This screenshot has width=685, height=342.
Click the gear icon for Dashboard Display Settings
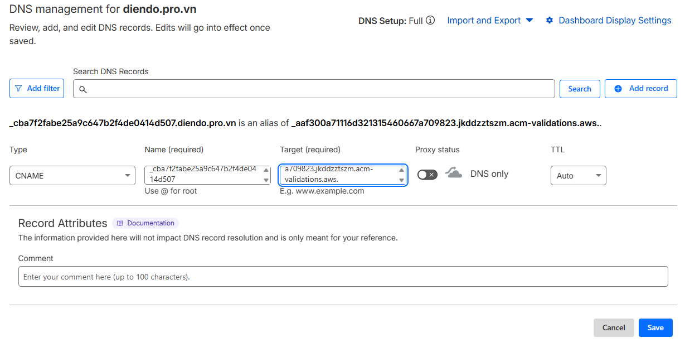[550, 21]
